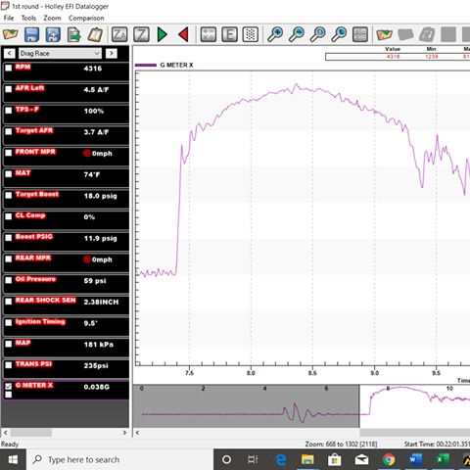Image resolution: width=470 pixels, height=470 pixels.
Task: Open File Explorer from the taskbar
Action: coord(307,459)
